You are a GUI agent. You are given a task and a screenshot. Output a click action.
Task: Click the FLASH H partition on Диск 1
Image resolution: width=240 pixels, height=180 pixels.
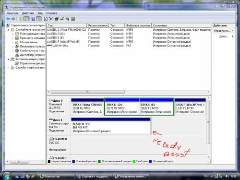(111, 126)
